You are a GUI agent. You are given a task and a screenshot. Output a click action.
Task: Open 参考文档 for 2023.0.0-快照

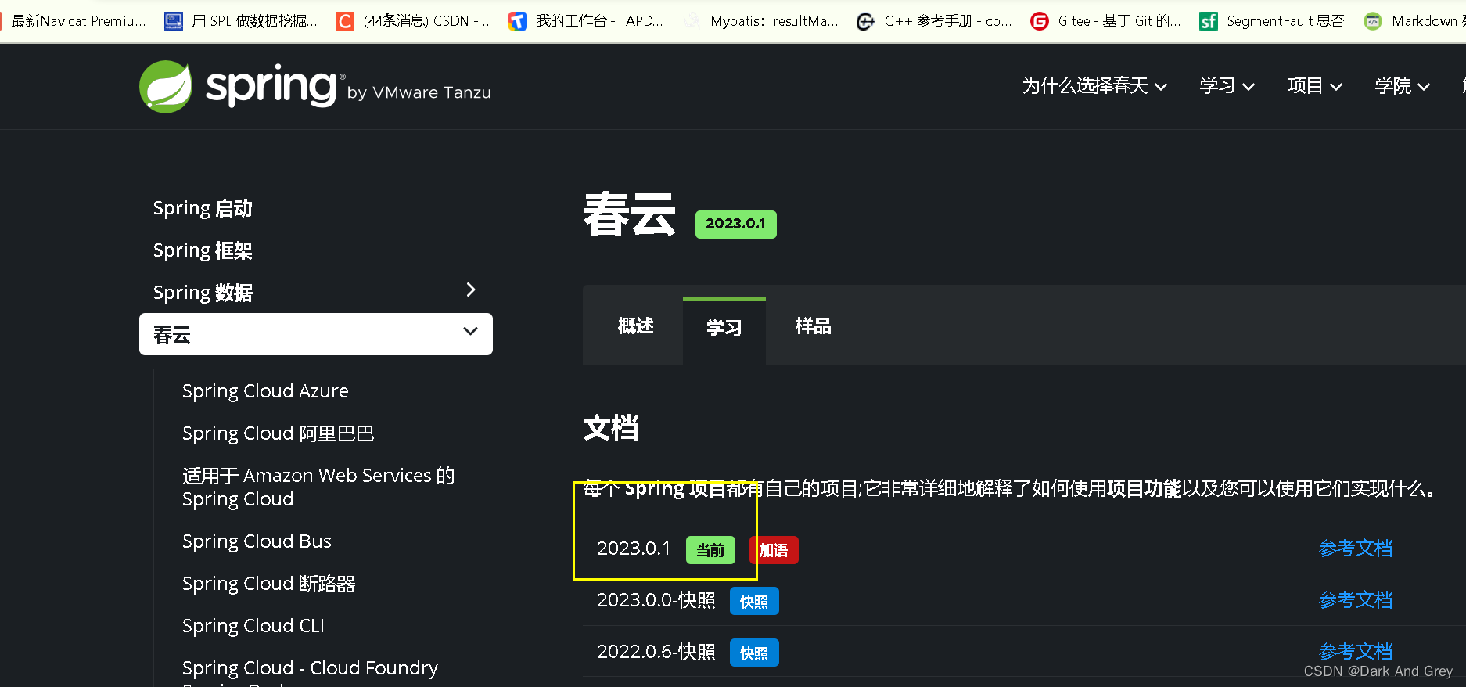click(1356, 600)
